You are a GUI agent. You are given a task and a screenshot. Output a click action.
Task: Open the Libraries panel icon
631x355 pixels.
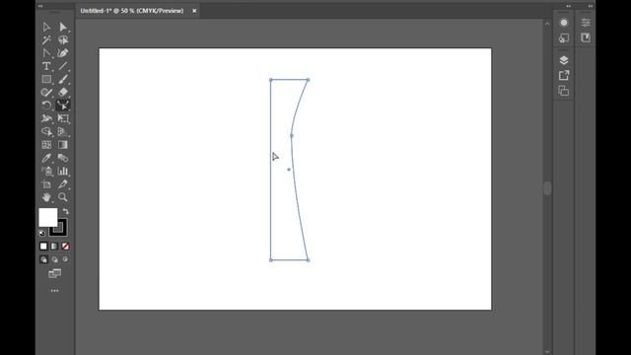pos(586,37)
